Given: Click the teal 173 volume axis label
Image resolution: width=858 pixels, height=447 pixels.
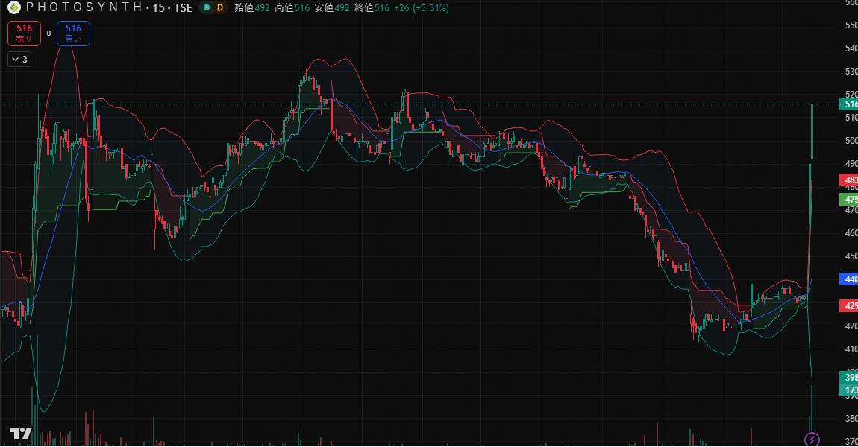Looking at the screenshot, I should (849, 390).
